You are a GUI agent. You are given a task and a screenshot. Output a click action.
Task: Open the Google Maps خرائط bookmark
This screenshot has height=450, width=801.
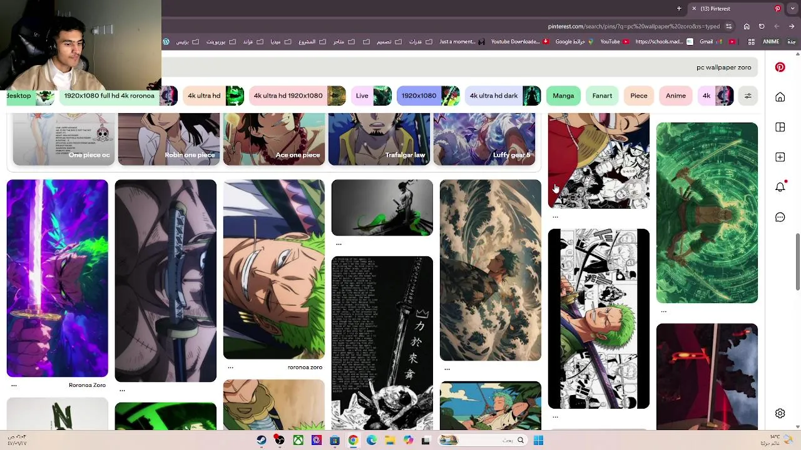coord(574,42)
